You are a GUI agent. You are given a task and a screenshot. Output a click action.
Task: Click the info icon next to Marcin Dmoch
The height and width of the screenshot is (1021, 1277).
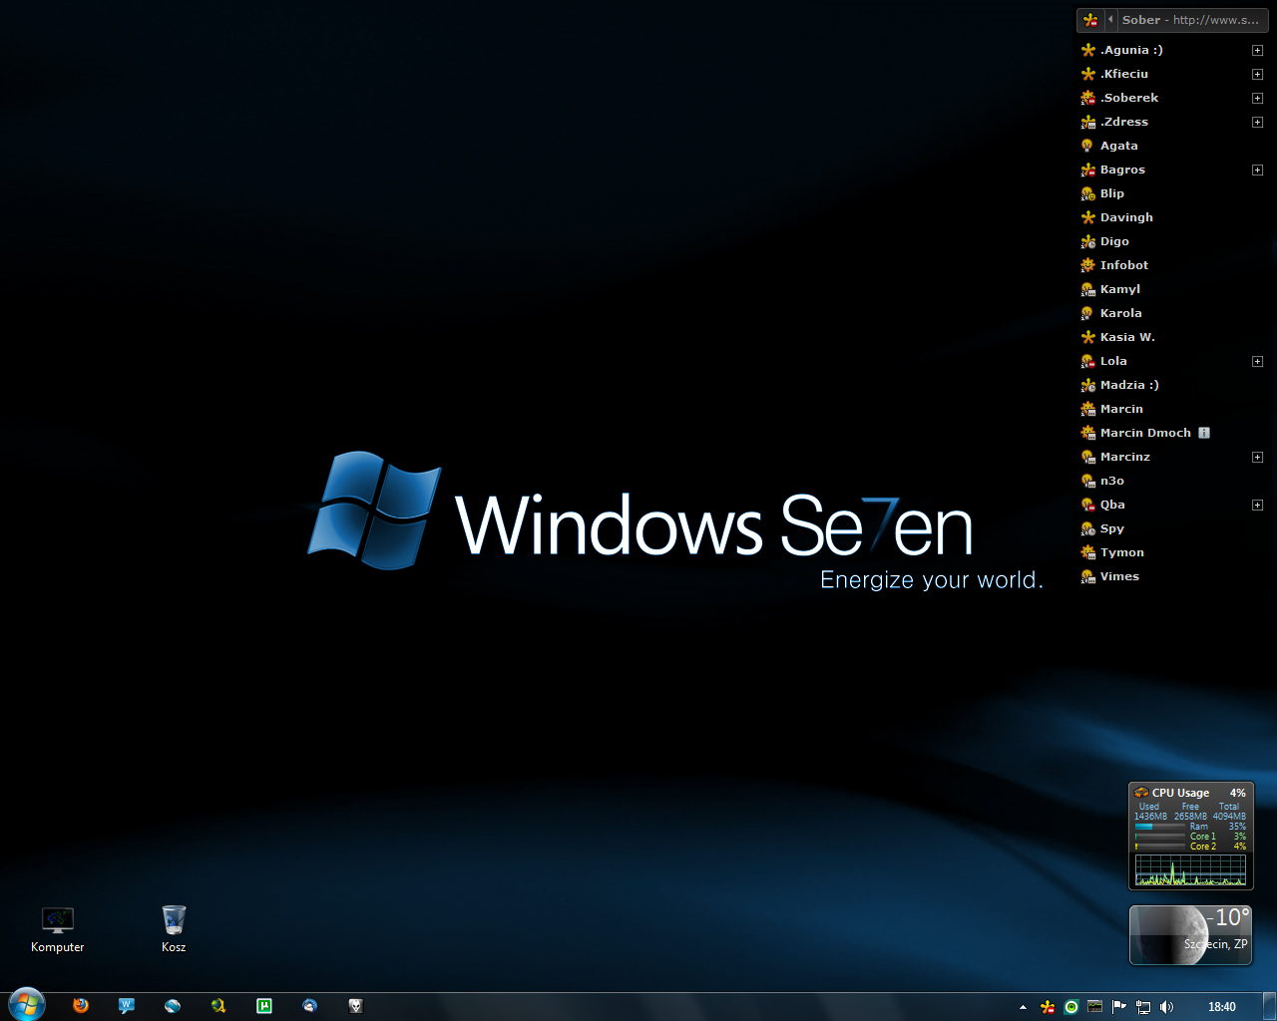click(1204, 433)
